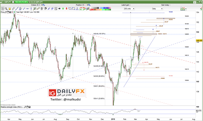The height and width of the screenshot is (121, 203).
Task: Click the red plus icon next to Price
Action: tap(12, 12)
